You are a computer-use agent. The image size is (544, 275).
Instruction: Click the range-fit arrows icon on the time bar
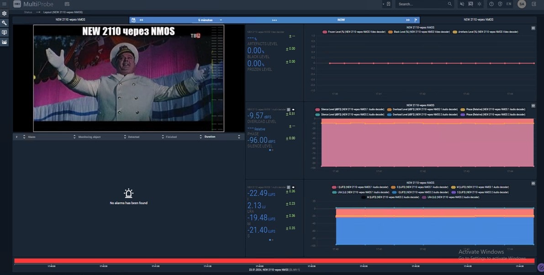click(x=275, y=20)
